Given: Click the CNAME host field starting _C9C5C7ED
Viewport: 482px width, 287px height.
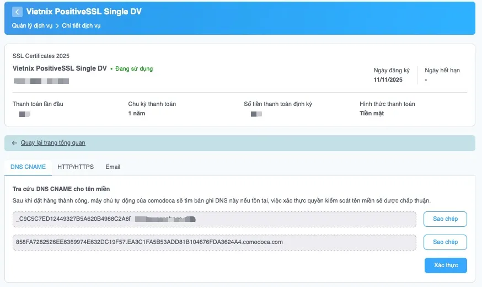Looking at the screenshot, I should pos(214,219).
